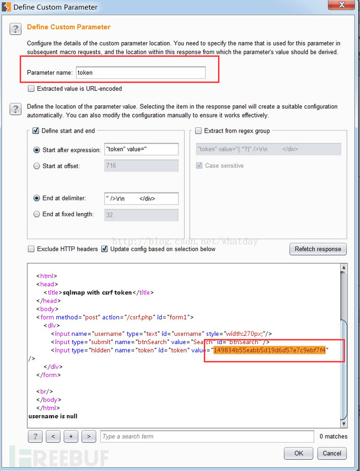Open help for Define Custom Parameter section
The width and height of the screenshot is (360, 471).
[15, 29]
